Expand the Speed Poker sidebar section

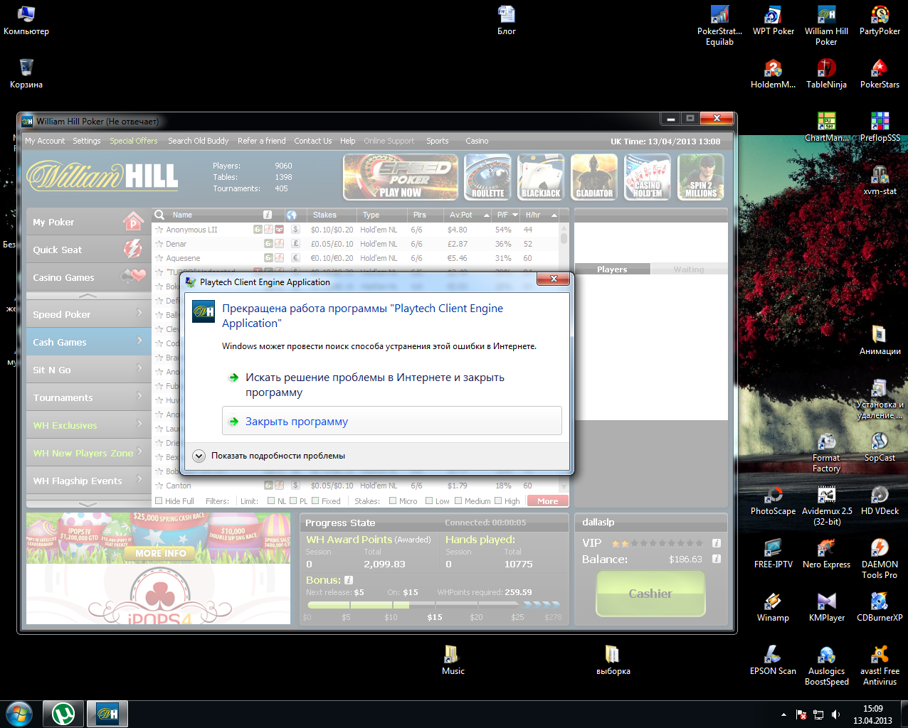pos(89,314)
